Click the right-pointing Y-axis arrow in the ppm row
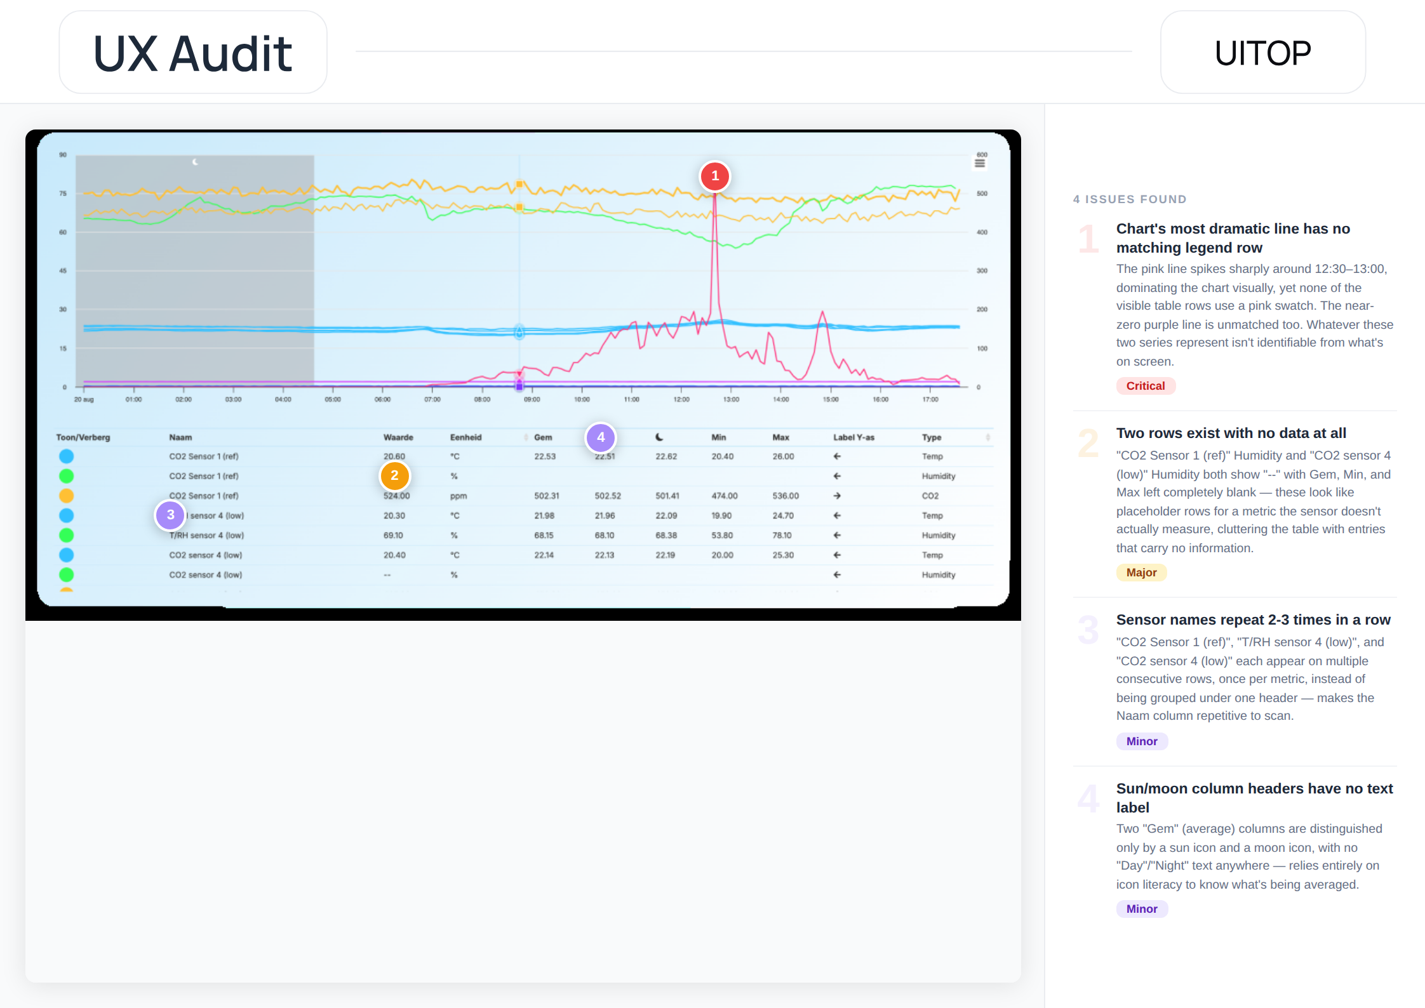 point(837,496)
